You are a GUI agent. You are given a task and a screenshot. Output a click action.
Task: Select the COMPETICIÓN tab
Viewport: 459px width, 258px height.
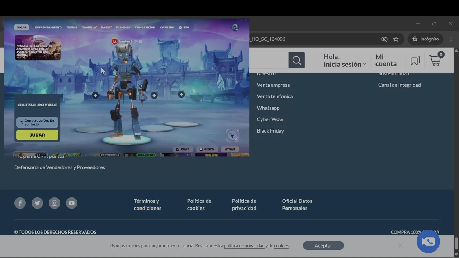tap(145, 27)
